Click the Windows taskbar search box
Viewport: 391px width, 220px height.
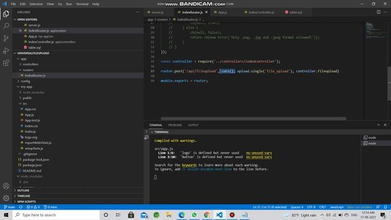56,215
